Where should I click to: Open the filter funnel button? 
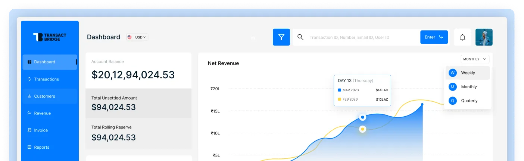point(281,37)
